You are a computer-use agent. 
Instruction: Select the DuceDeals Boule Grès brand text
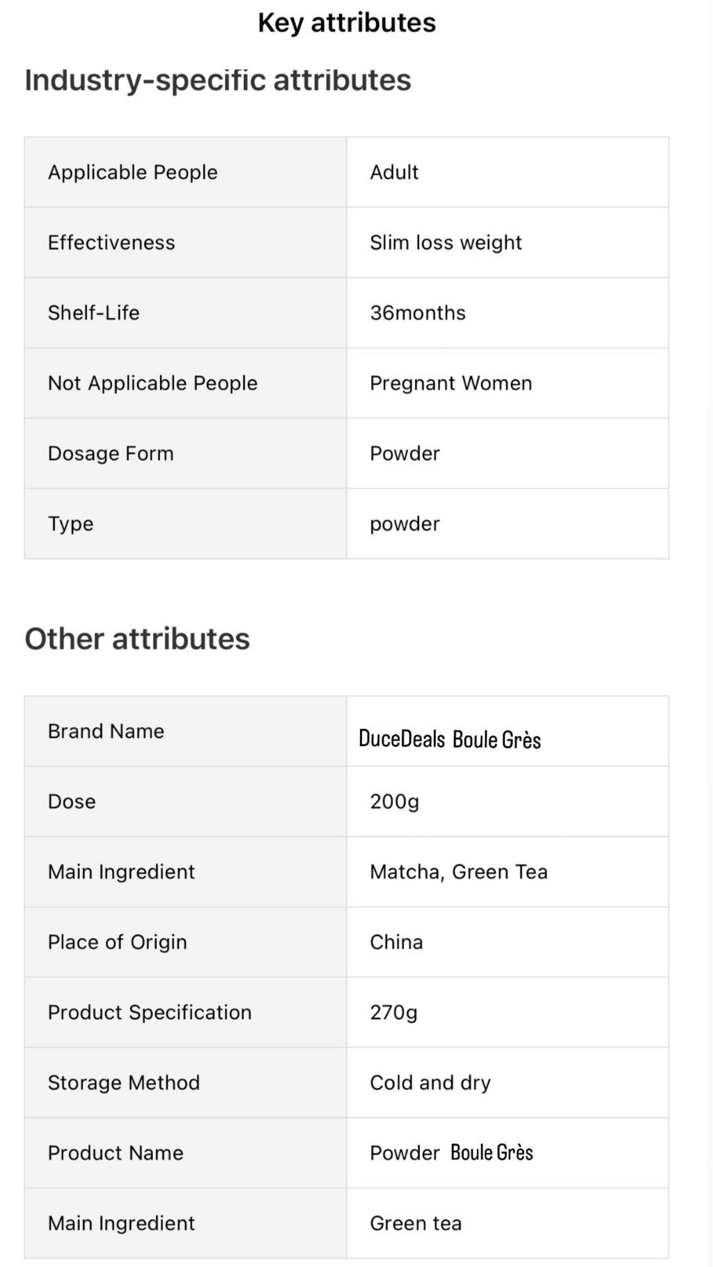pyautogui.click(x=449, y=739)
